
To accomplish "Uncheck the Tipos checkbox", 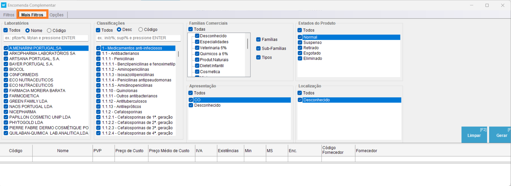I will point(258,57).
